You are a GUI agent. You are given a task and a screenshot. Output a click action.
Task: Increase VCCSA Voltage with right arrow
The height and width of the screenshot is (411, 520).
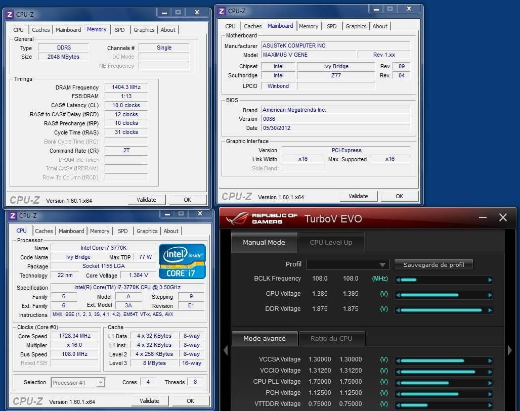coord(490,360)
